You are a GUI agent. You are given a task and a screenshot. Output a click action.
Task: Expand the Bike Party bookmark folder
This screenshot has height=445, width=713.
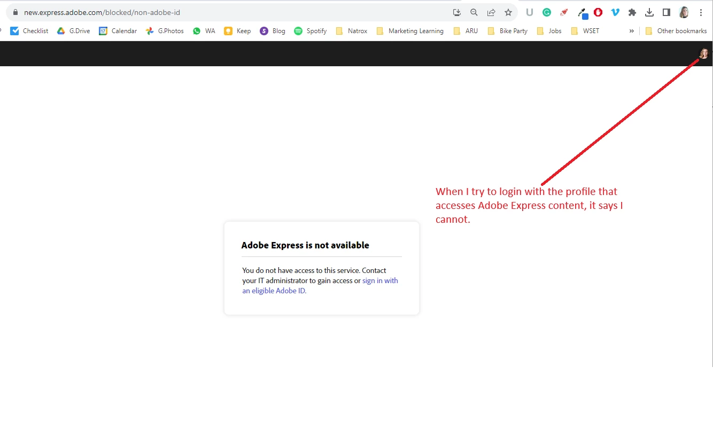[508, 31]
